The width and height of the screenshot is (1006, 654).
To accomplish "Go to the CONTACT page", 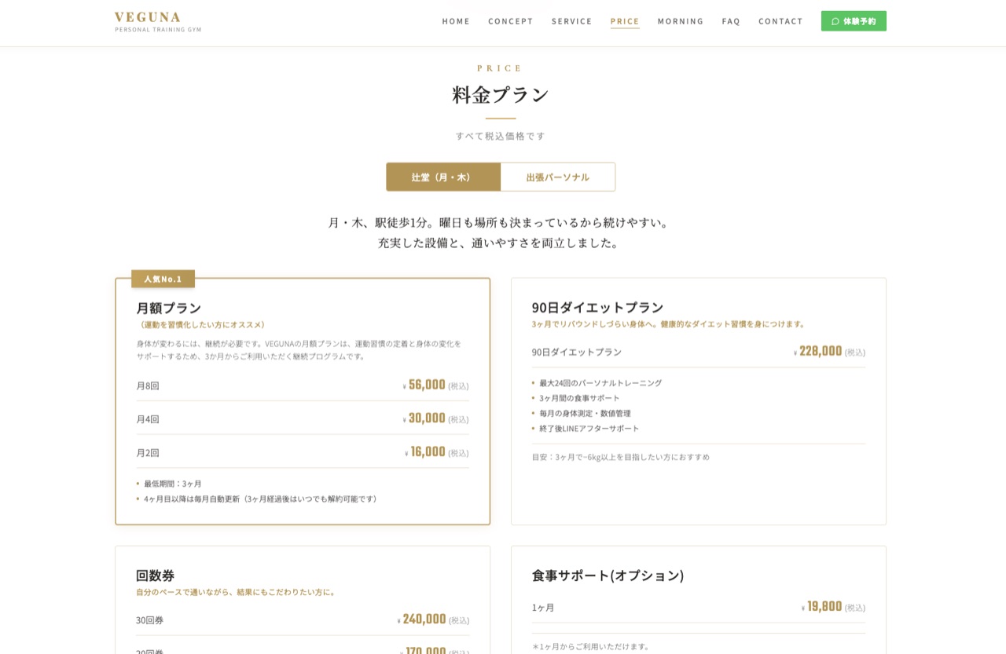I will [780, 21].
